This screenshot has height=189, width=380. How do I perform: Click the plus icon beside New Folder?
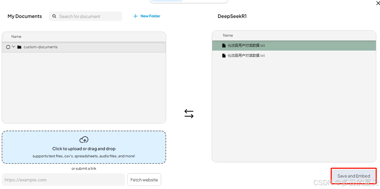135,16
